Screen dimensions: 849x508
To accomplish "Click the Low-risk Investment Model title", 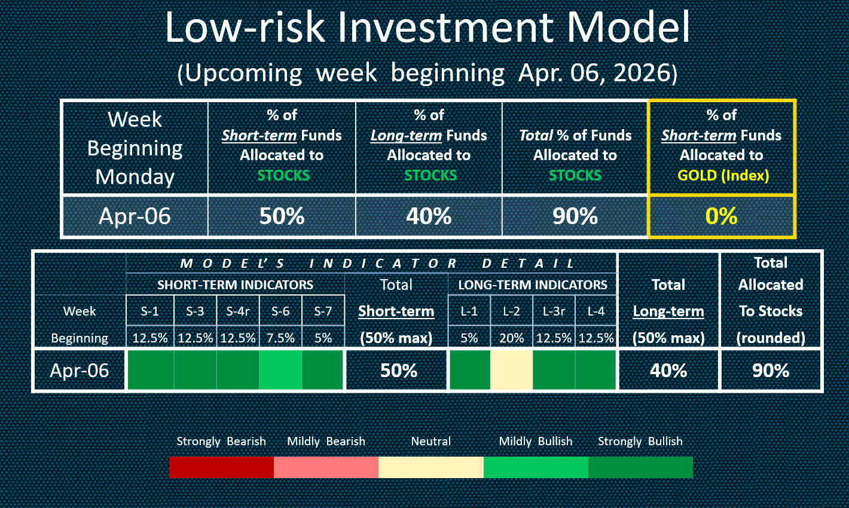I will [427, 27].
